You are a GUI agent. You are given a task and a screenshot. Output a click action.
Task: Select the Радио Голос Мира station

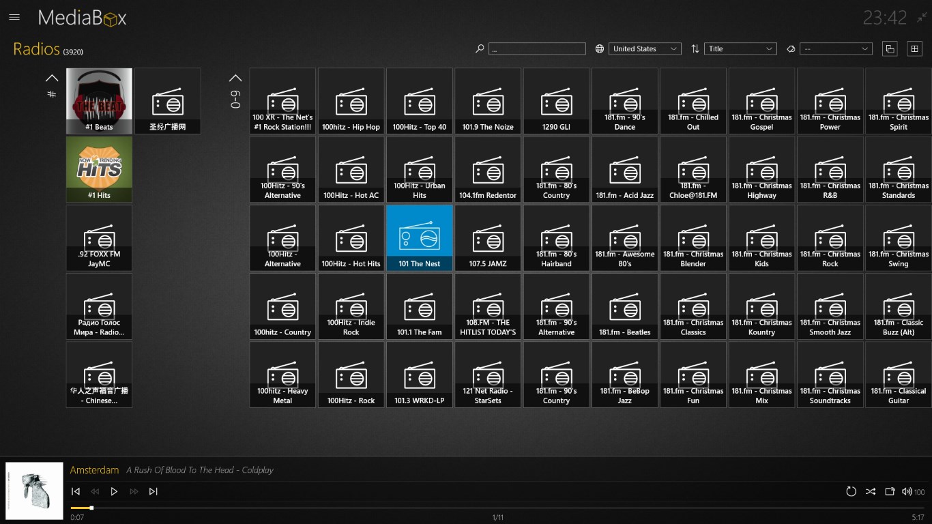point(99,306)
